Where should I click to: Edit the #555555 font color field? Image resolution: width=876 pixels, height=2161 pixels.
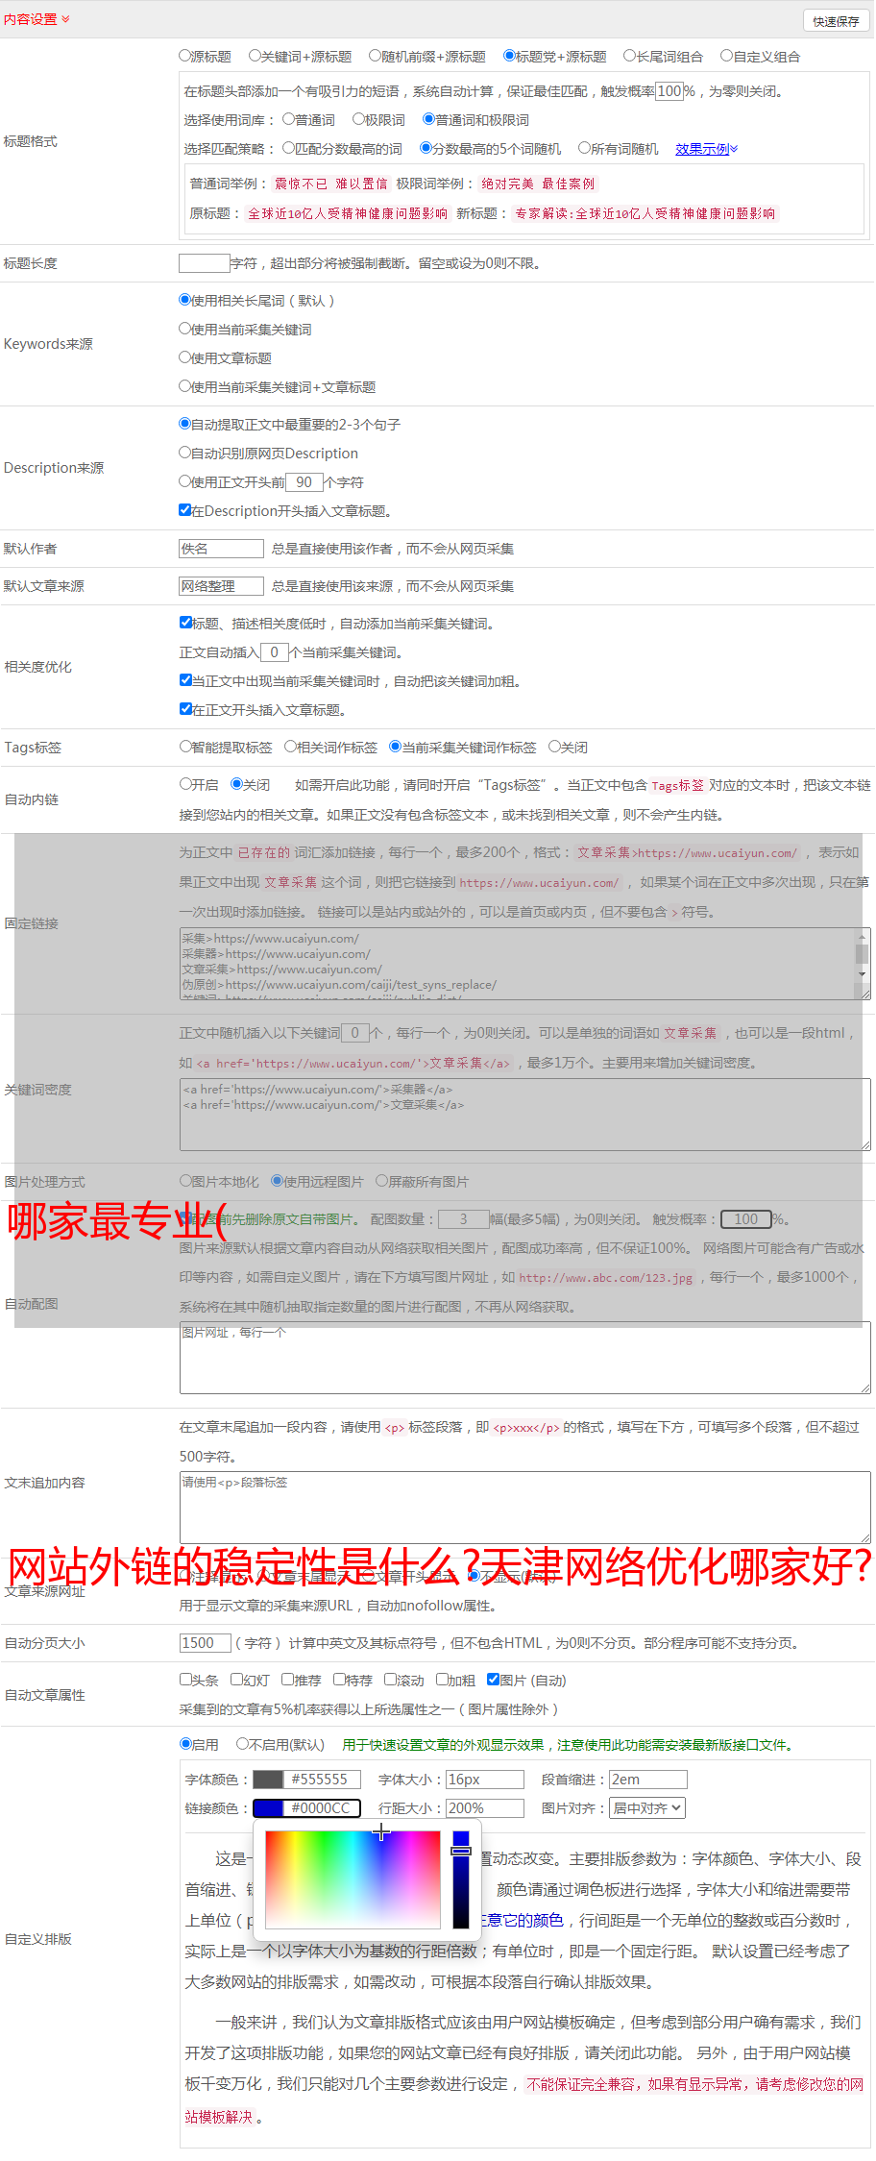point(322,1780)
